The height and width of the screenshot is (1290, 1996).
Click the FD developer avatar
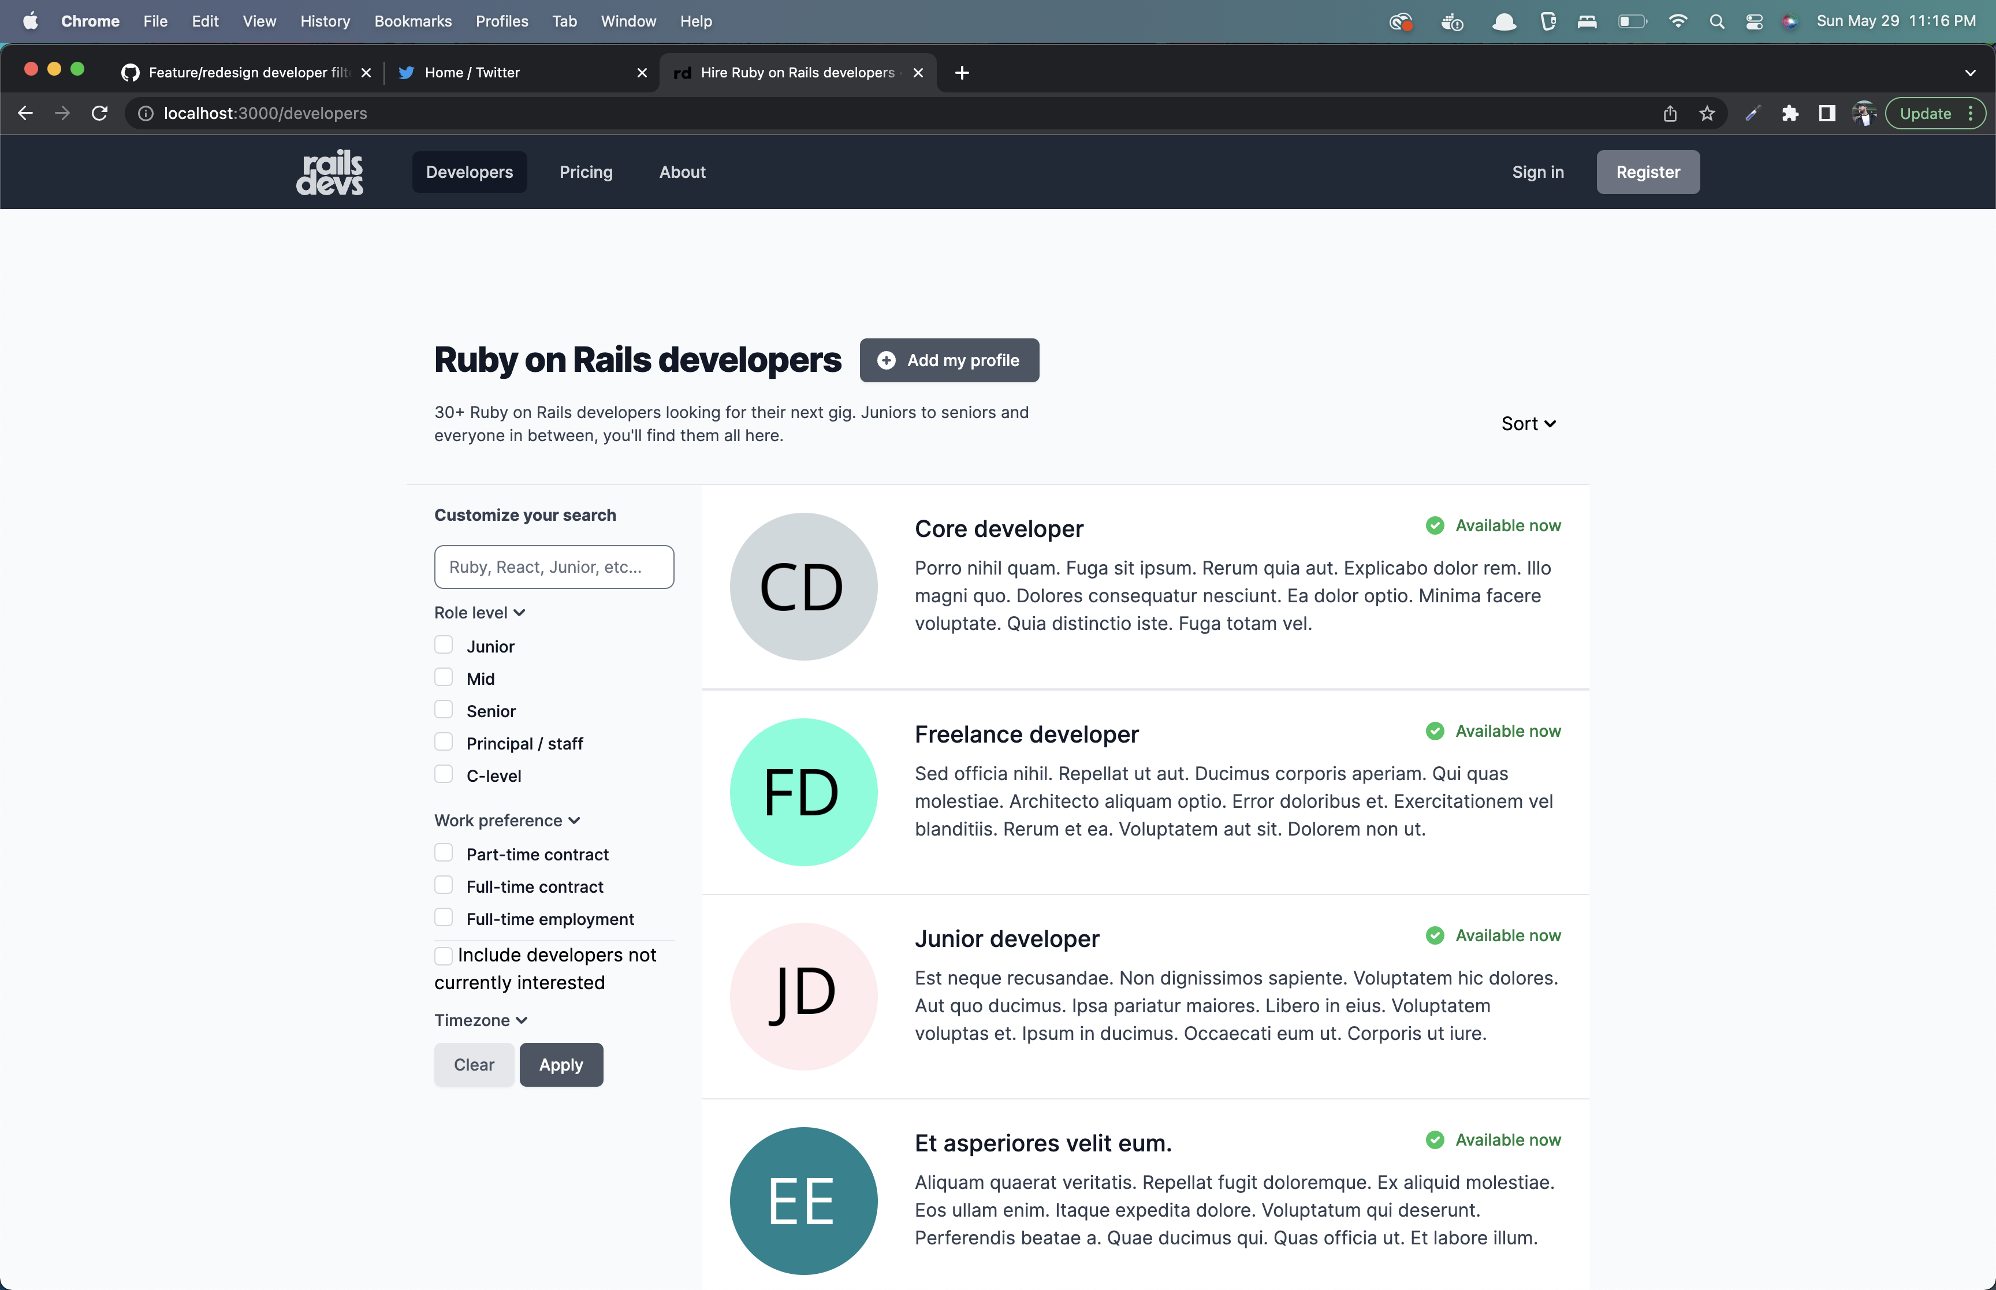point(802,792)
